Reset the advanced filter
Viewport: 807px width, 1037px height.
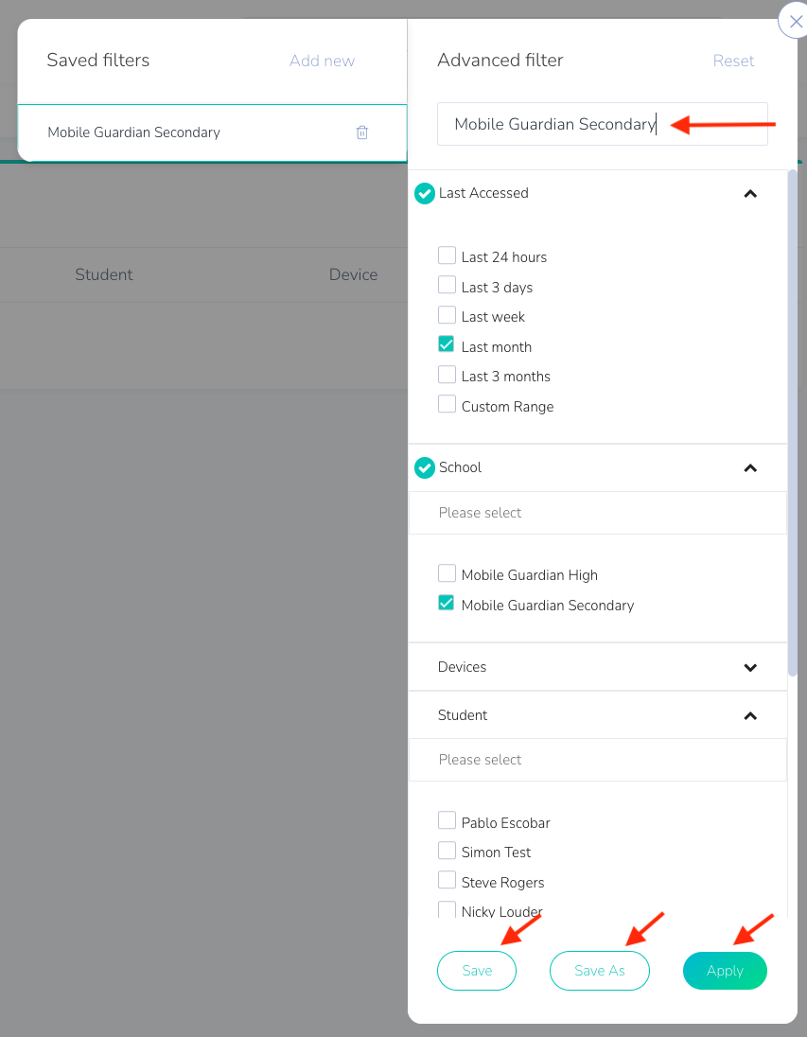[x=733, y=61]
